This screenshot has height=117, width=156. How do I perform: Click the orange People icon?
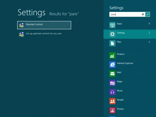[x=112, y=101]
